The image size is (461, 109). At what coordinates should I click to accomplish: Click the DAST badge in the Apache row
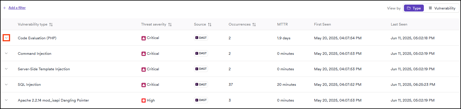pyautogui.click(x=201, y=100)
